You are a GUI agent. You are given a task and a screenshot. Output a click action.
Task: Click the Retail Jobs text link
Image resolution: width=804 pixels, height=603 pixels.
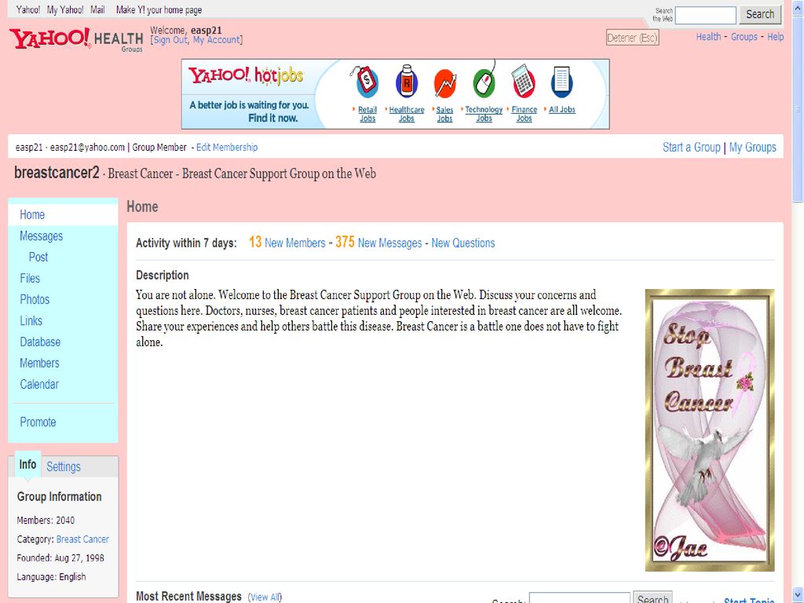coord(367,114)
